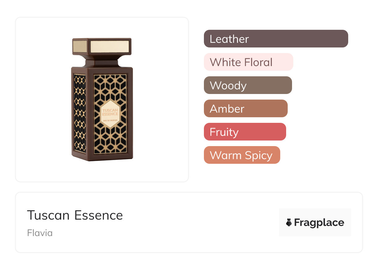Image resolution: width=378 pixels, height=268 pixels.
Task: Choose the Woody accord bar
Action: pyautogui.click(x=248, y=85)
